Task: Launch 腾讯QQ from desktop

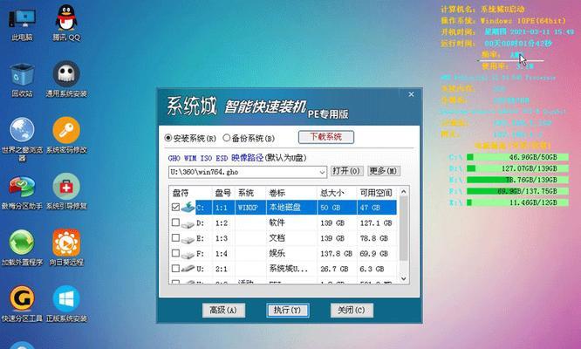Action: tap(66, 23)
